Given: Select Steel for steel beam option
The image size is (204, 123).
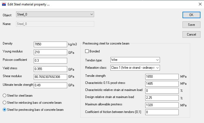Looking at the screenshot, I should [x=5, y=95].
